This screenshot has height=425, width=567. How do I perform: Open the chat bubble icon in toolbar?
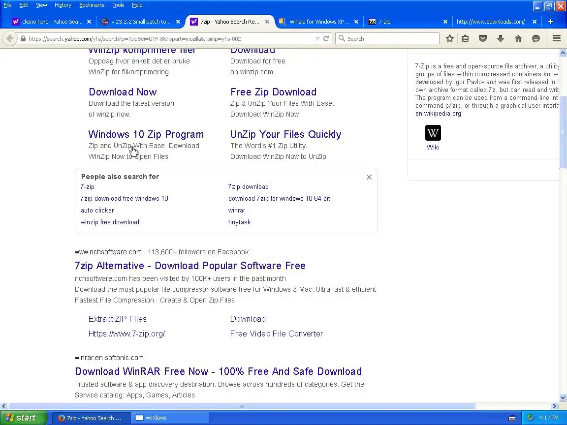click(x=536, y=38)
